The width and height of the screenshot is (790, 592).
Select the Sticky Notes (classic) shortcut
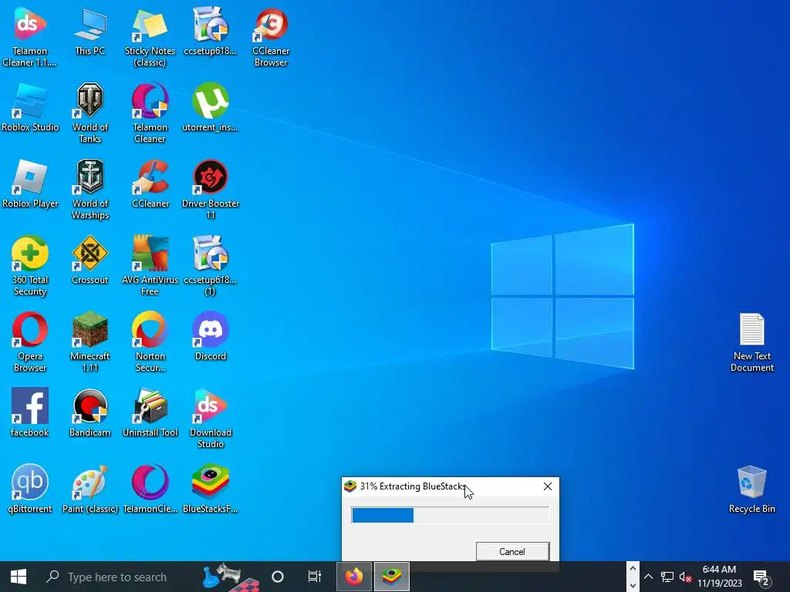tap(150, 37)
